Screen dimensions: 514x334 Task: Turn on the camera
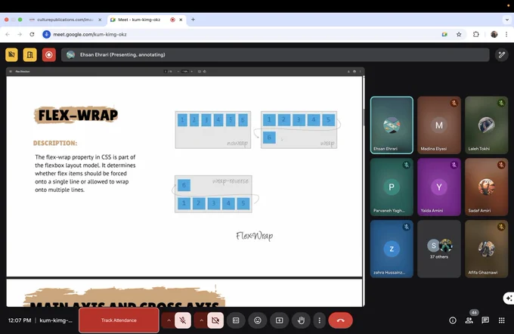[215, 320]
